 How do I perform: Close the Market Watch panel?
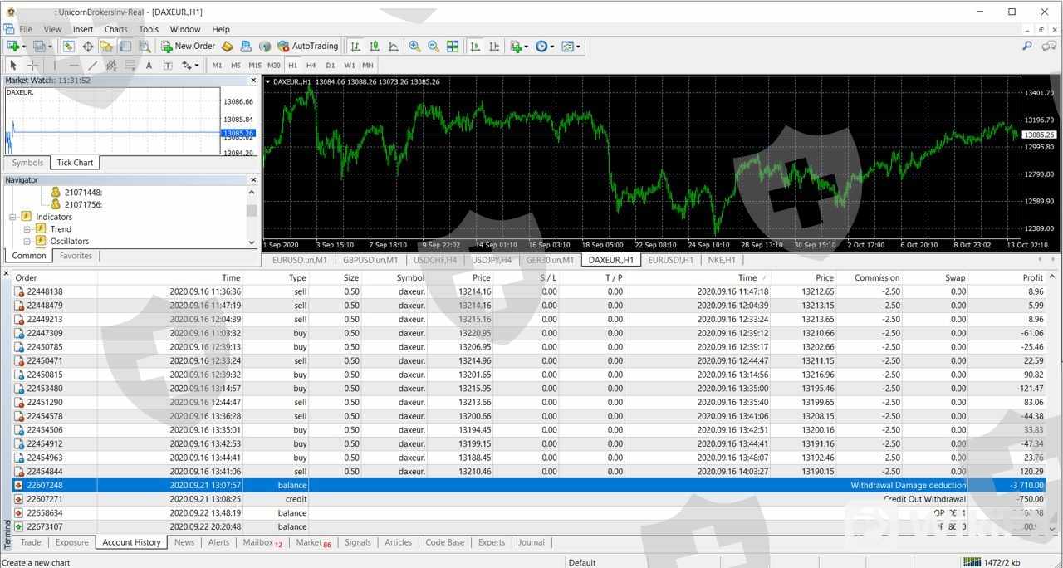click(253, 81)
